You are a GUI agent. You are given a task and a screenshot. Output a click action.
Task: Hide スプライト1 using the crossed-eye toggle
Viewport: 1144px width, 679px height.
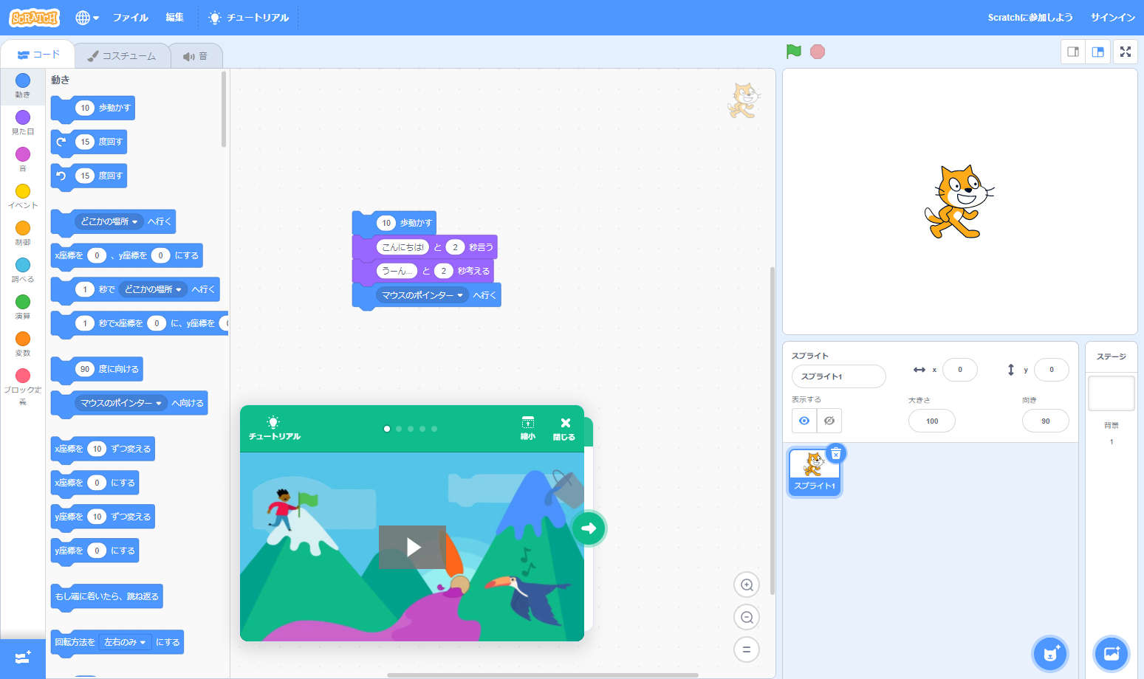click(x=829, y=421)
